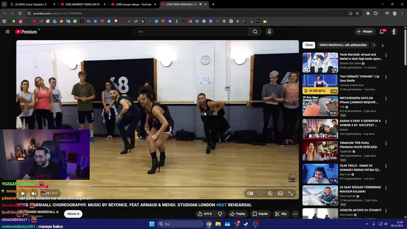The image size is (407, 229).
Task: Dislike the video
Action: tap(220, 214)
